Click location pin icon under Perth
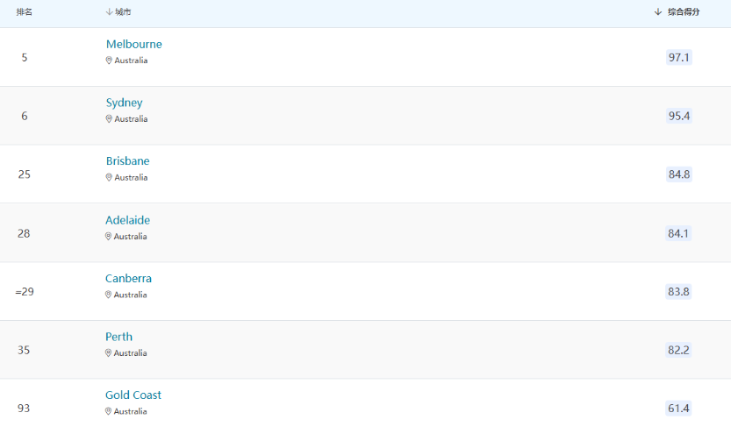 pos(108,353)
